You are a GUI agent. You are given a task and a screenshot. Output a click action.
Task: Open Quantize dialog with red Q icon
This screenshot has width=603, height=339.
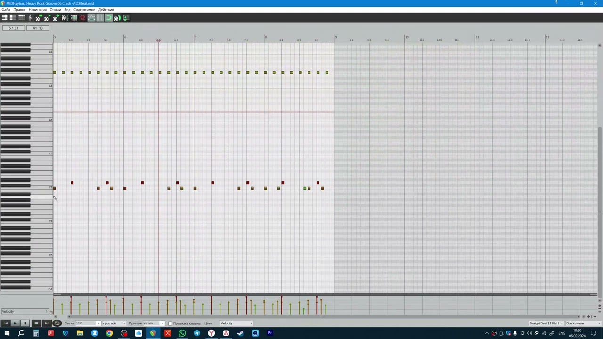[82, 18]
